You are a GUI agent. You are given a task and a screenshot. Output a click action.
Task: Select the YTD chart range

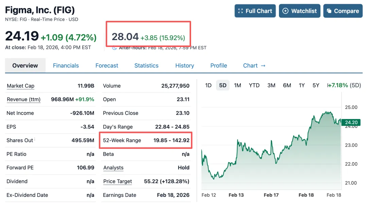coord(254,85)
